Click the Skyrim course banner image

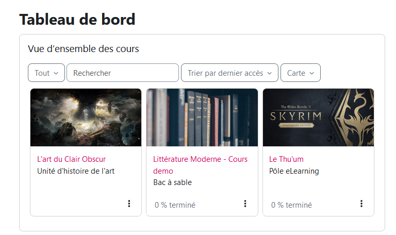[318, 117]
